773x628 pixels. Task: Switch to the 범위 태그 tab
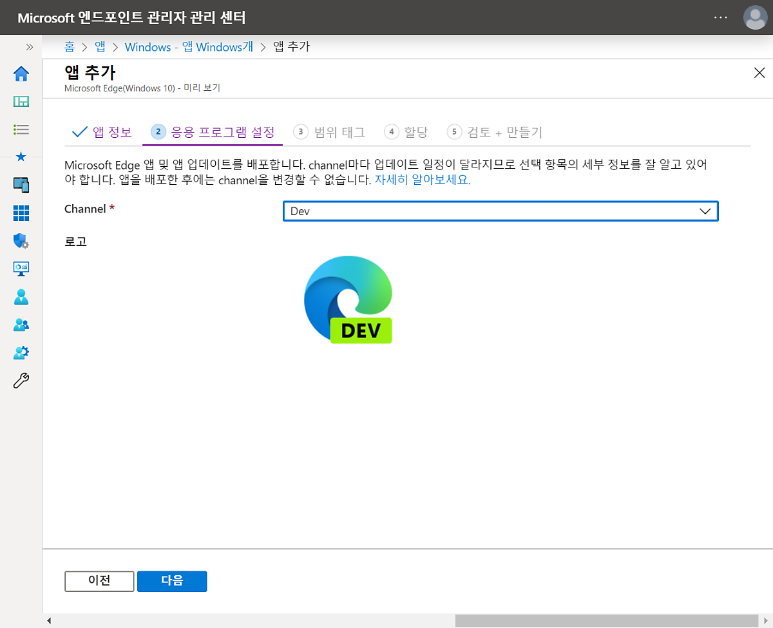point(329,132)
